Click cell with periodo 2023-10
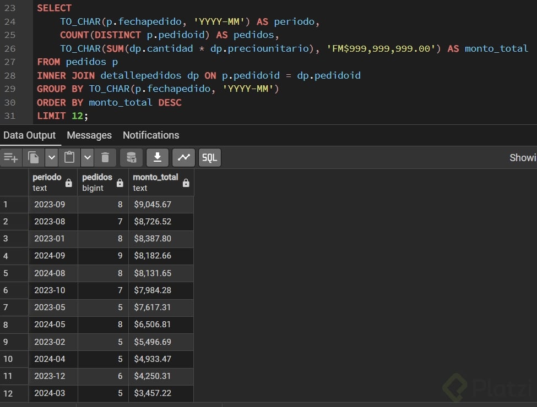The height and width of the screenshot is (407, 537). [53, 290]
